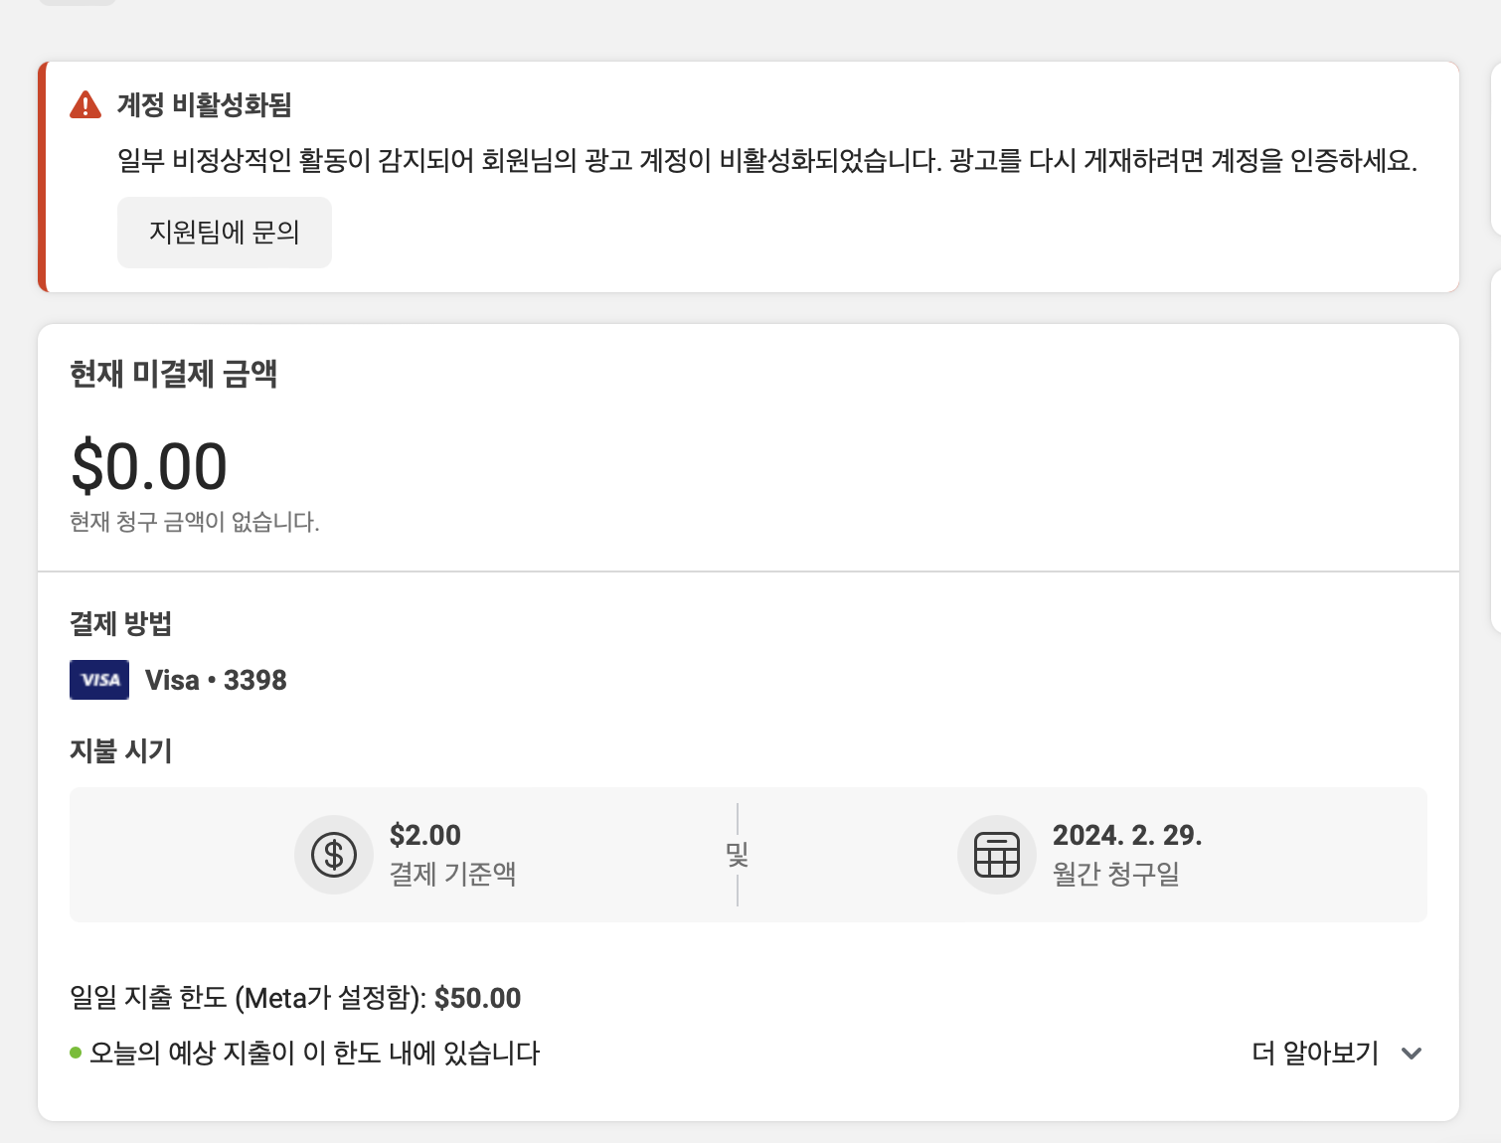This screenshot has width=1501, height=1143.
Task: Click the 월간 청구일 label
Action: pos(1116,875)
